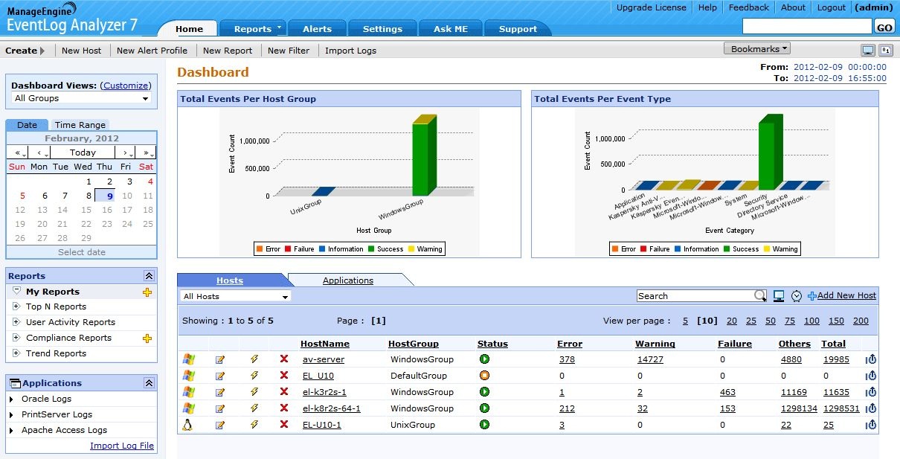Click New Host in create toolbar
Viewport: 900px width, 459px height.
click(x=82, y=51)
